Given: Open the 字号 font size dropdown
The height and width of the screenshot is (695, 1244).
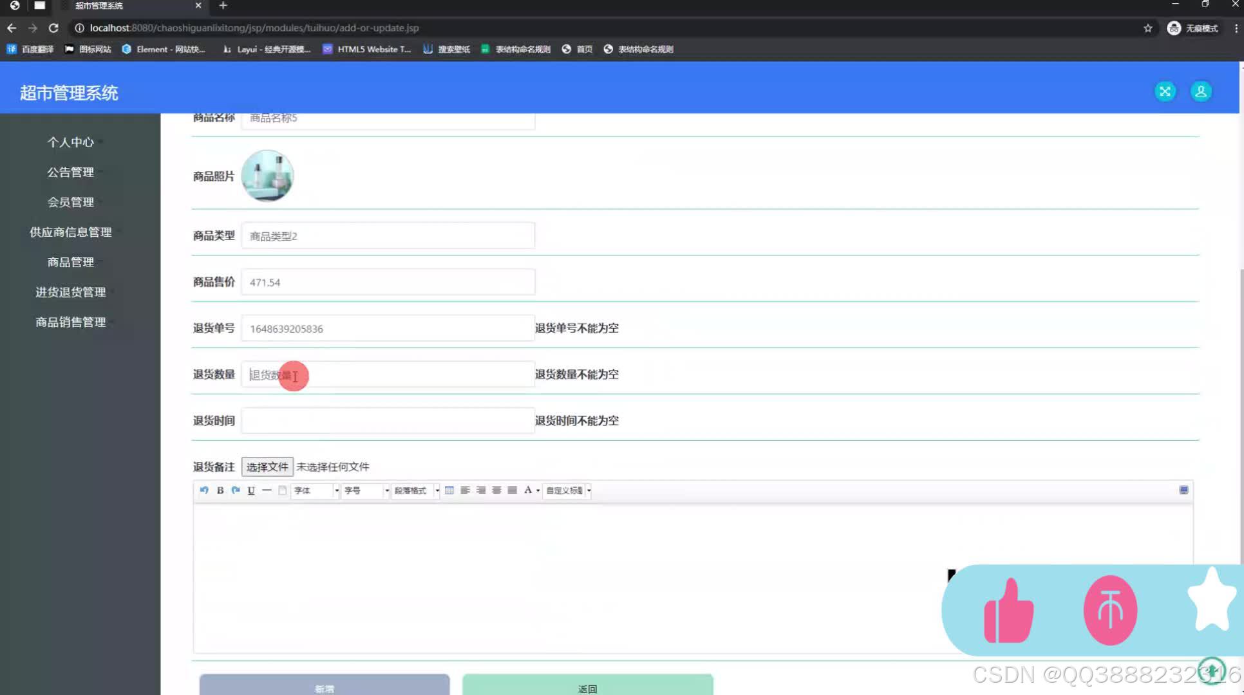Looking at the screenshot, I should pyautogui.click(x=364, y=490).
